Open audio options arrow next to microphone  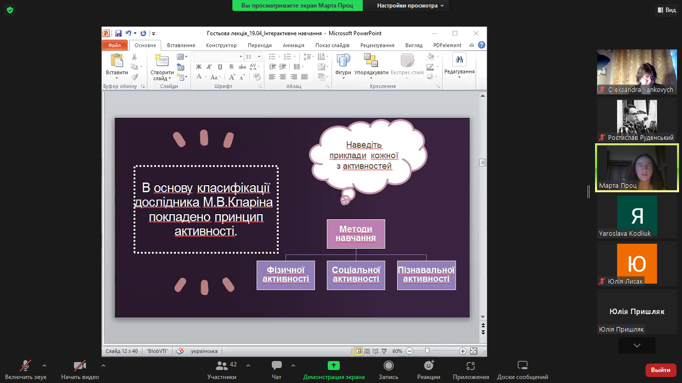click(x=44, y=366)
